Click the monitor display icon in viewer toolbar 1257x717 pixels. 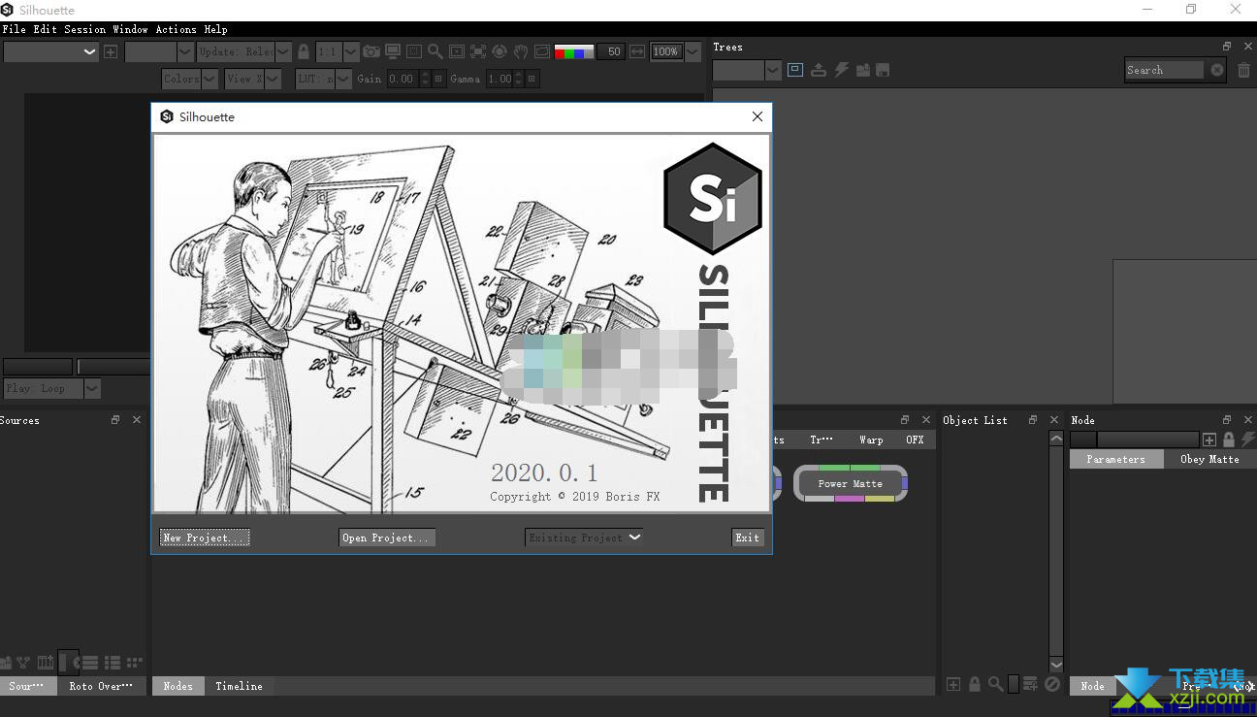click(x=392, y=51)
